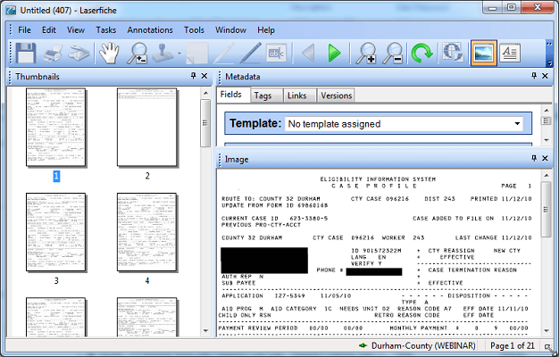The width and height of the screenshot is (559, 357).
Task: Click Image pane vertical scrollbar handle
Action: tap(546, 210)
